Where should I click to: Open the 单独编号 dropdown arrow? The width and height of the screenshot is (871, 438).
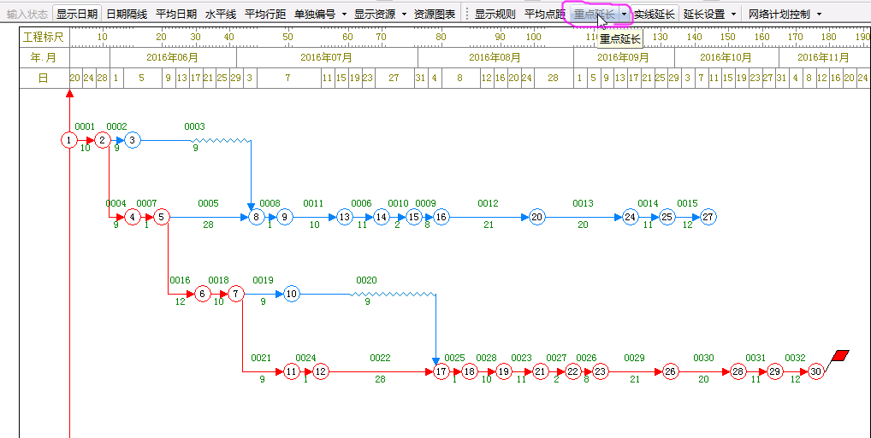click(345, 14)
